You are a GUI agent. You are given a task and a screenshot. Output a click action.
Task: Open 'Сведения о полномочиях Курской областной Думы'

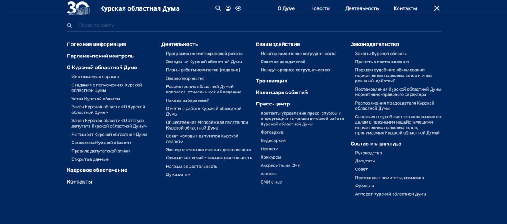tap(106, 88)
